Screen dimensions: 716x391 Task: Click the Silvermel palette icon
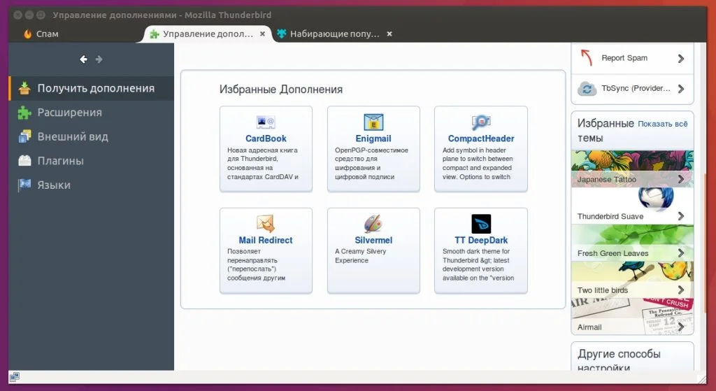pos(373,224)
